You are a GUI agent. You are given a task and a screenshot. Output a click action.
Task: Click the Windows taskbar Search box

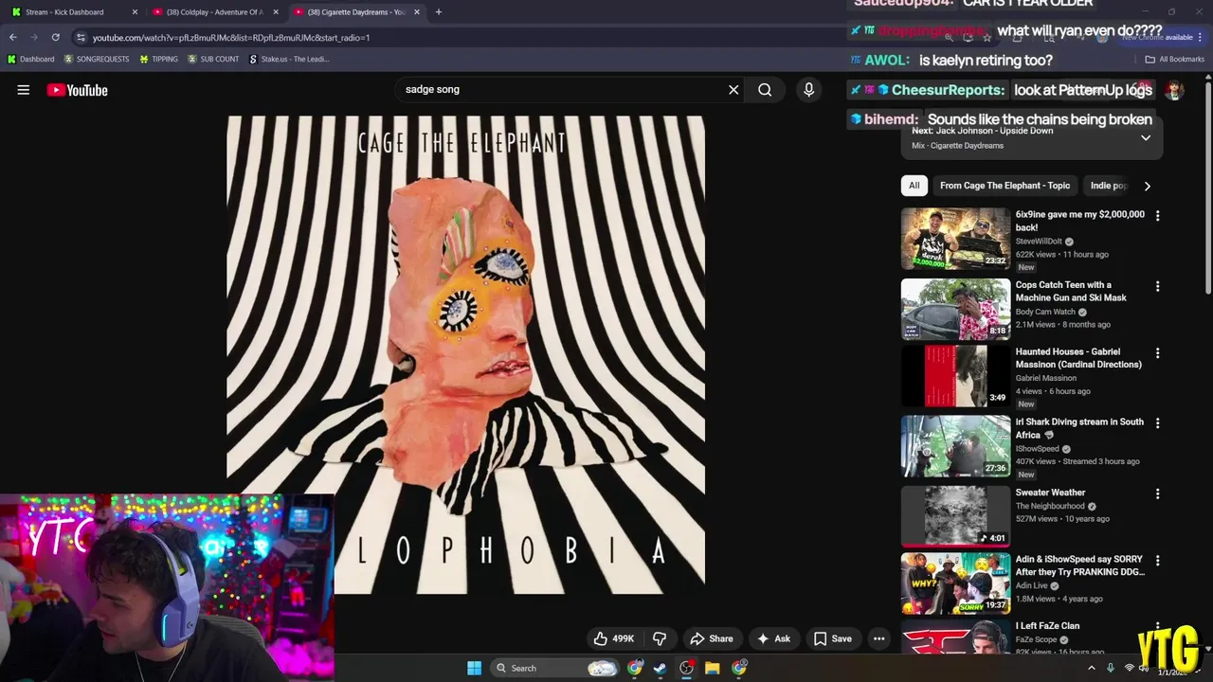[x=554, y=668]
